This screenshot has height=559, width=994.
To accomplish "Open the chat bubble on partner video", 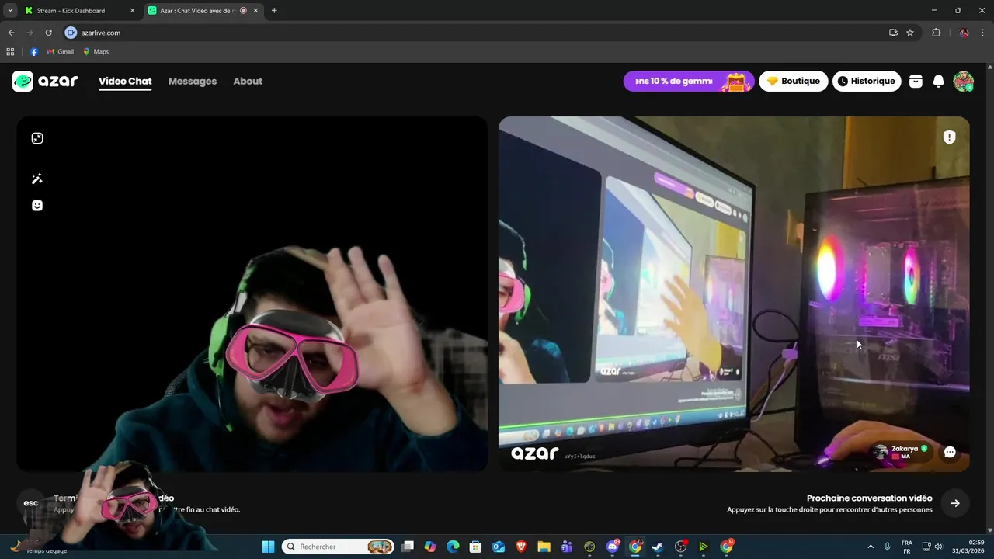I will [x=950, y=452].
